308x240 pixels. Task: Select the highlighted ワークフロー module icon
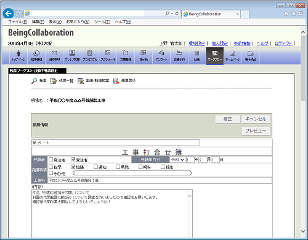coord(215,56)
